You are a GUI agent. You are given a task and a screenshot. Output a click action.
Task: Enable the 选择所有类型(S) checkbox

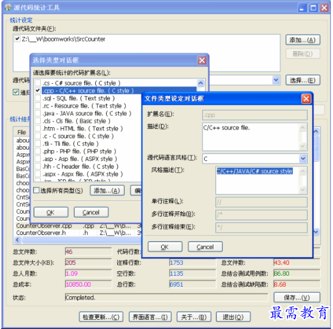tap(36, 190)
